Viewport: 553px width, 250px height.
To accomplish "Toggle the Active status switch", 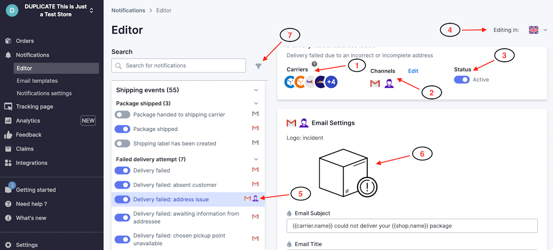I will [x=462, y=79].
